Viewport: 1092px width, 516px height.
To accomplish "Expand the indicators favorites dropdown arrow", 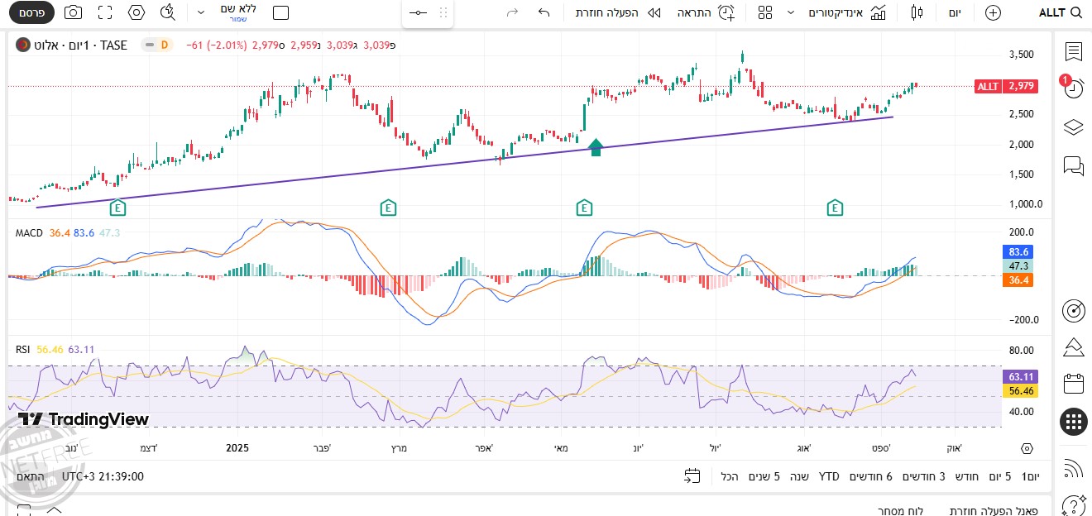I will (791, 12).
